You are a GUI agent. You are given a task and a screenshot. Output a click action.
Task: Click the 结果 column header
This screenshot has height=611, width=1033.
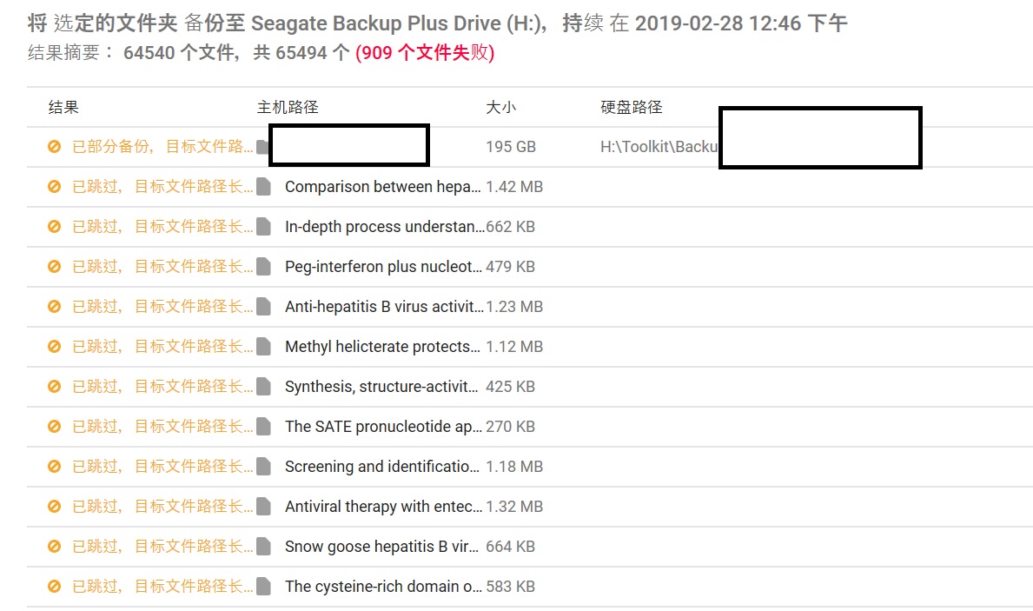tap(63, 107)
